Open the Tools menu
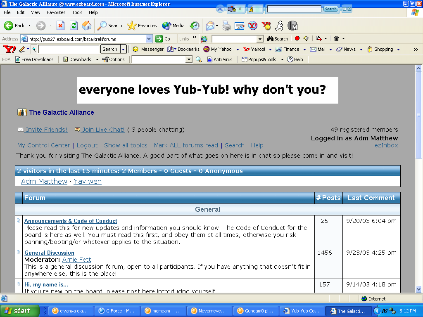The height and width of the screenshot is (317, 423). coord(77,12)
